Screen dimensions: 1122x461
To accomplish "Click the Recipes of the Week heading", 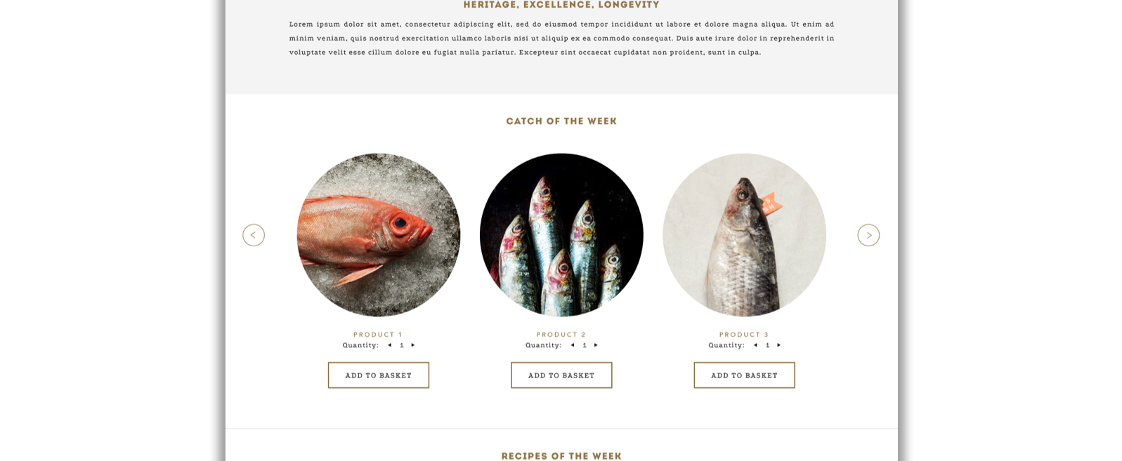I will [x=561, y=456].
